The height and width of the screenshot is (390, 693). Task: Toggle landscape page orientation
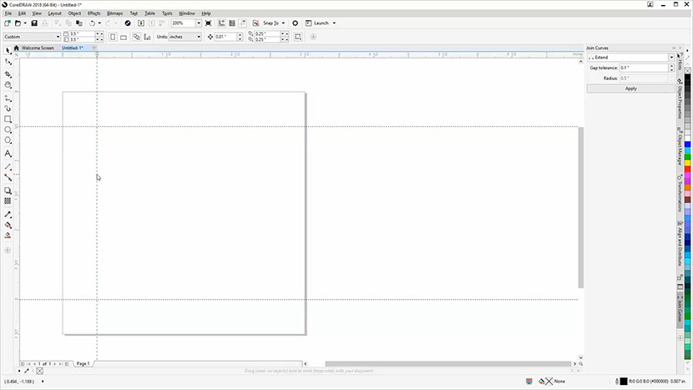coord(124,37)
